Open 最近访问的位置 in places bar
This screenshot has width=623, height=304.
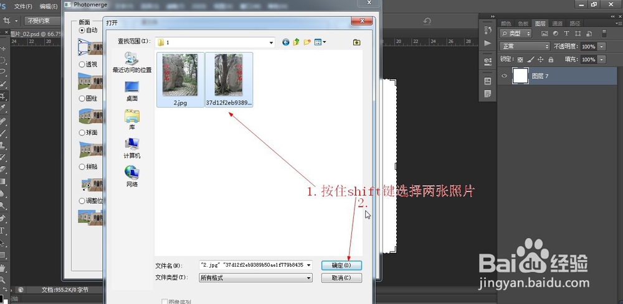click(132, 62)
